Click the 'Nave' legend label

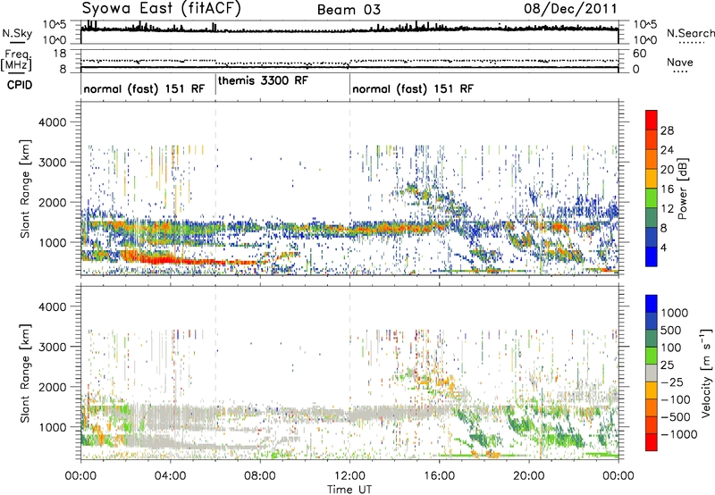679,62
